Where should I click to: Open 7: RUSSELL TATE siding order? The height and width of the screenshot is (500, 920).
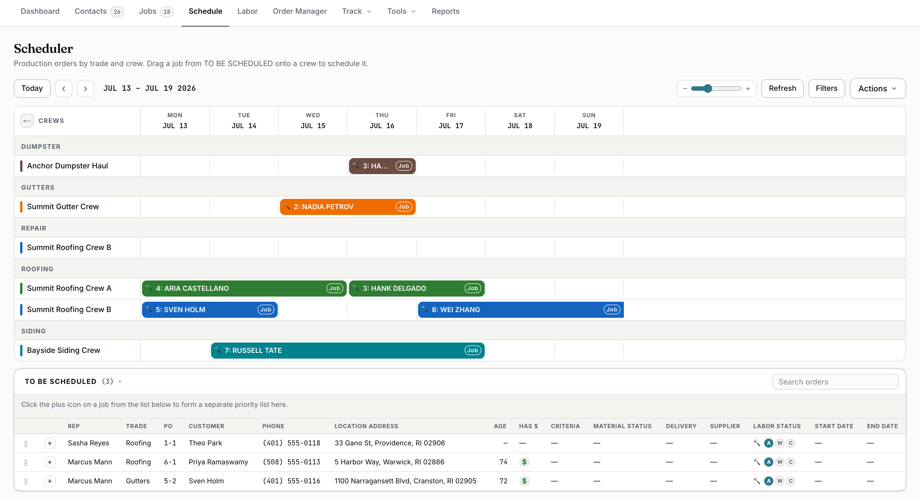(348, 350)
